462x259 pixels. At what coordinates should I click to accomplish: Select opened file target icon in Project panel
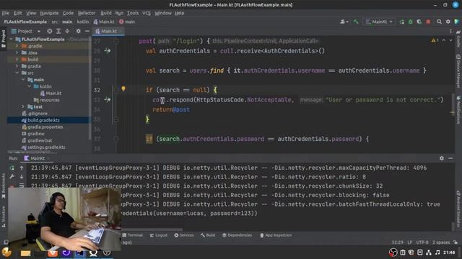pos(50,31)
